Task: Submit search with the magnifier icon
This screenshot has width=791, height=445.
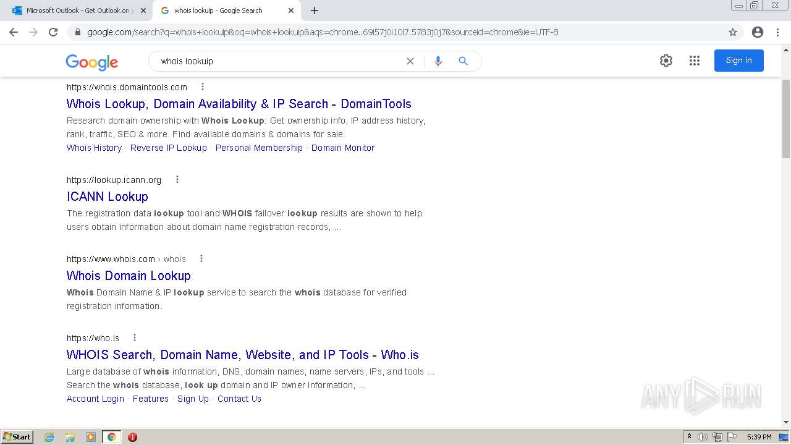Action: click(x=463, y=61)
